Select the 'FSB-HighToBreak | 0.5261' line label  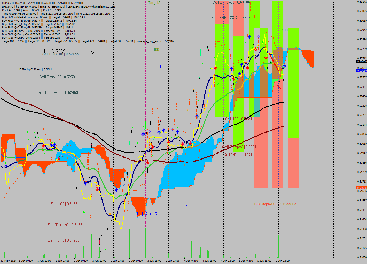tap(36, 69)
